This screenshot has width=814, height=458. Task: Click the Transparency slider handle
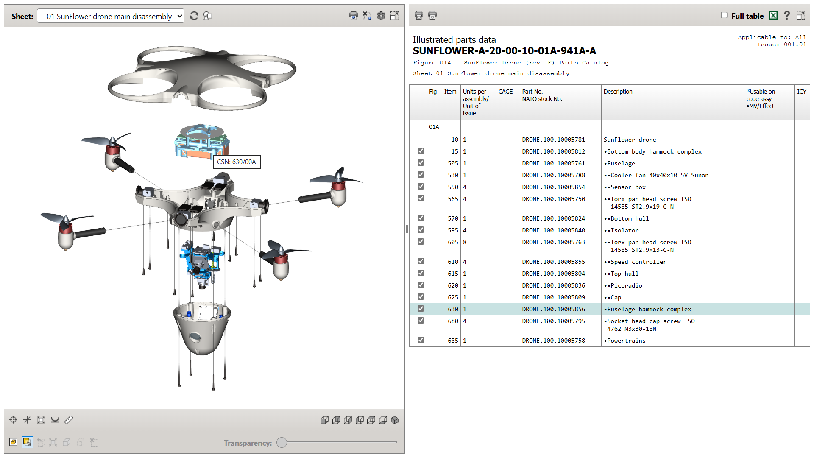pyautogui.click(x=282, y=443)
